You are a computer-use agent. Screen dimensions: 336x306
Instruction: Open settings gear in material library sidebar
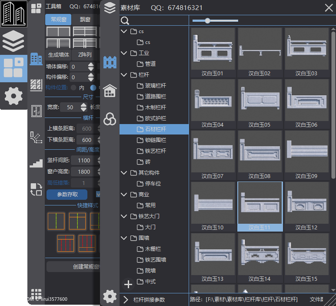[110, 296]
